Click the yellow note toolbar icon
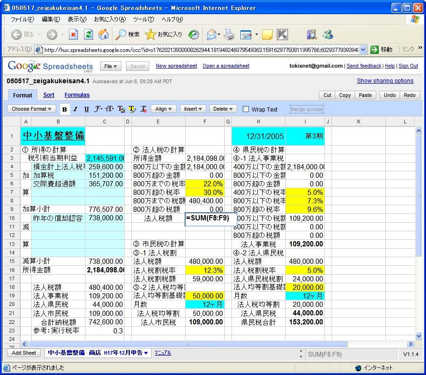This screenshot has height=375, width=426. 267,35
